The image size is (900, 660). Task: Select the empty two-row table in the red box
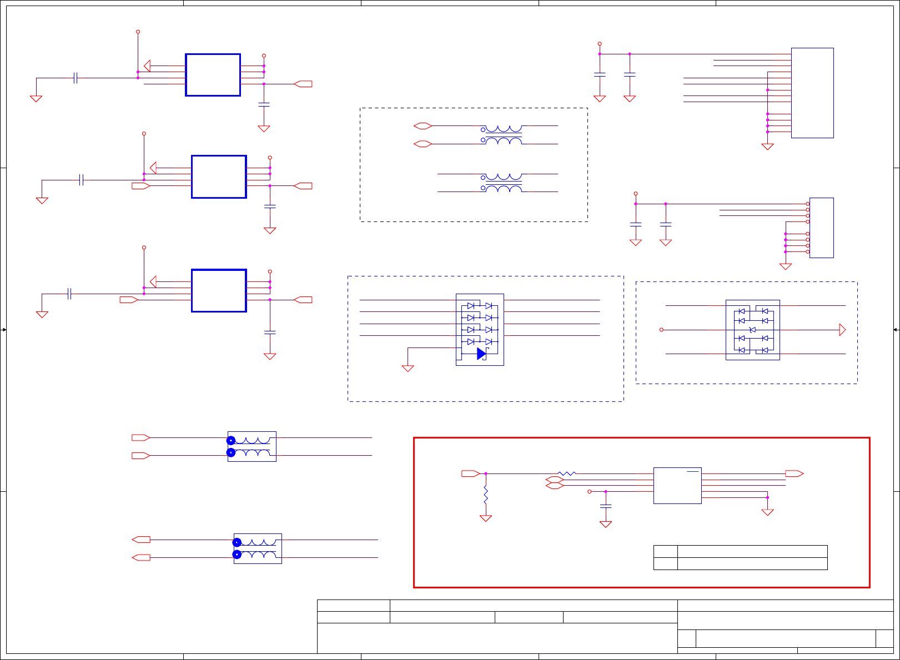pos(741,557)
